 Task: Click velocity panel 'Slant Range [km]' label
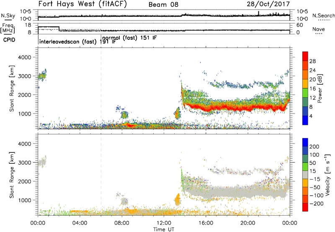[x=12, y=175]
